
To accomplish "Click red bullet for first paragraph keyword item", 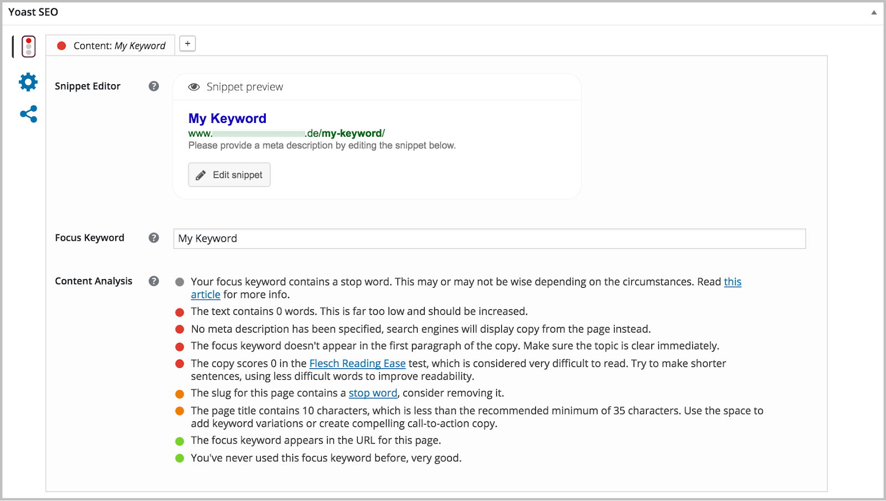I will click(x=179, y=347).
